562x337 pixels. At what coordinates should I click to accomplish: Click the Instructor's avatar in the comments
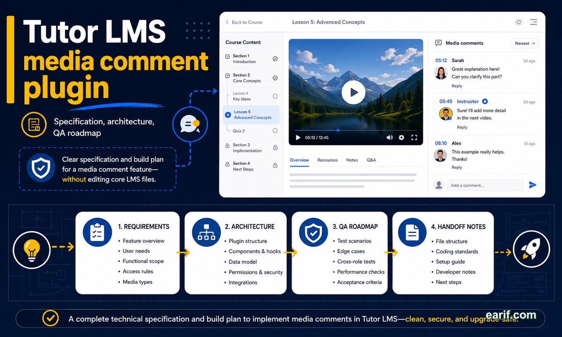tap(446, 114)
